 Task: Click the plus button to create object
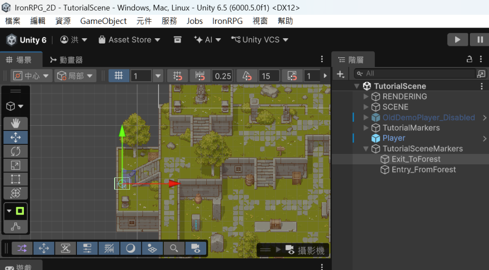click(x=340, y=74)
